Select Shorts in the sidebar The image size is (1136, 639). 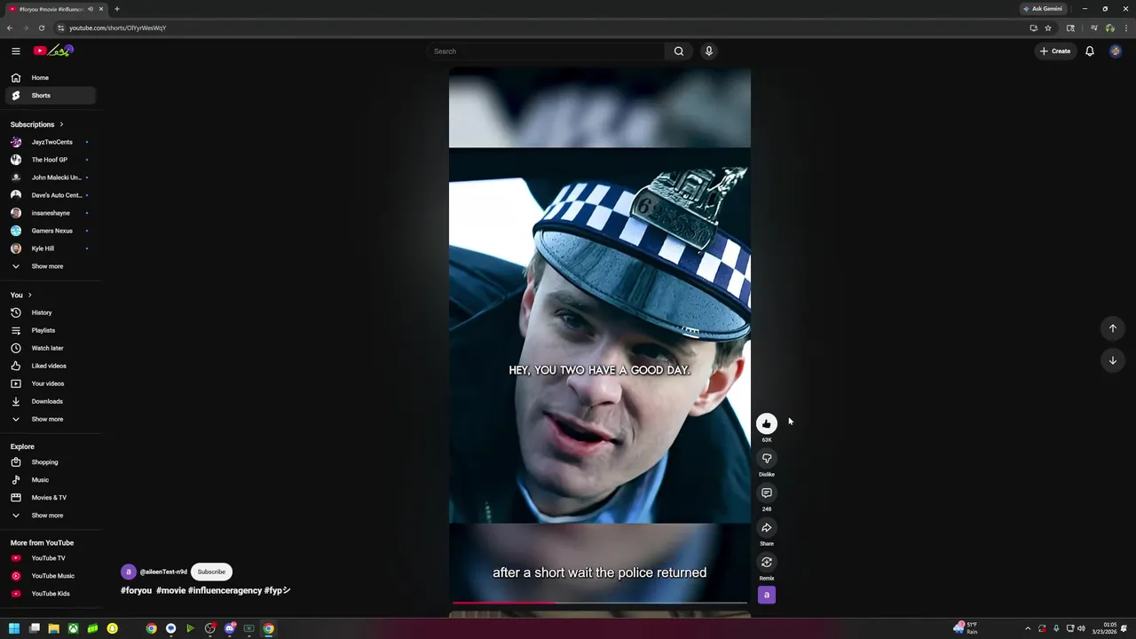[50, 96]
